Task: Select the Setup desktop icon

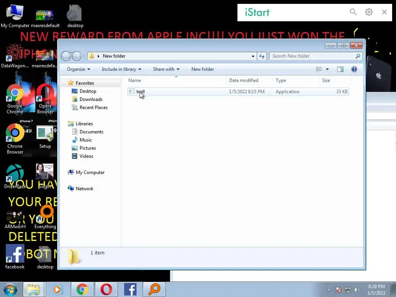Action: (45, 137)
